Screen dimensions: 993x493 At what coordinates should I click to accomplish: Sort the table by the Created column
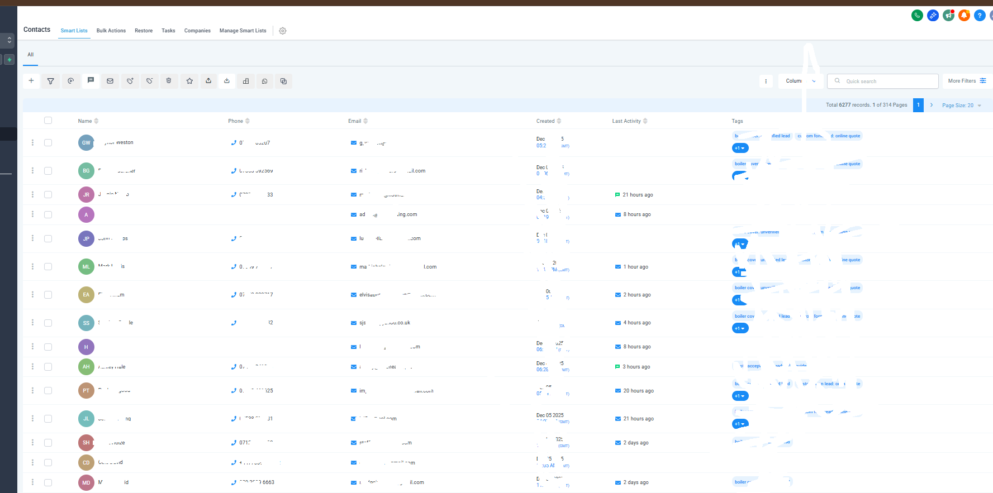[x=549, y=121]
